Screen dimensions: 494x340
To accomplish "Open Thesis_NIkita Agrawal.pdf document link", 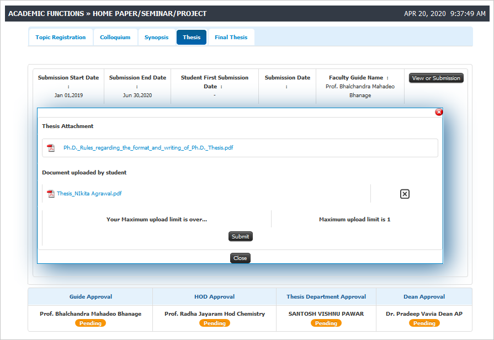I will coord(89,194).
